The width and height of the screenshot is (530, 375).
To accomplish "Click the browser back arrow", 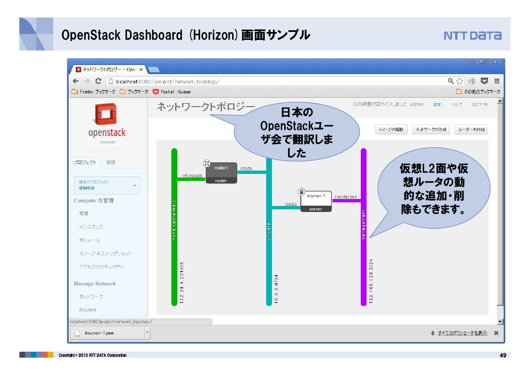I will coord(76,81).
